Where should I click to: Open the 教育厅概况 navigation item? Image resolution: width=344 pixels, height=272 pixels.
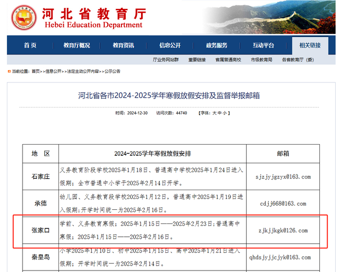click(77, 46)
